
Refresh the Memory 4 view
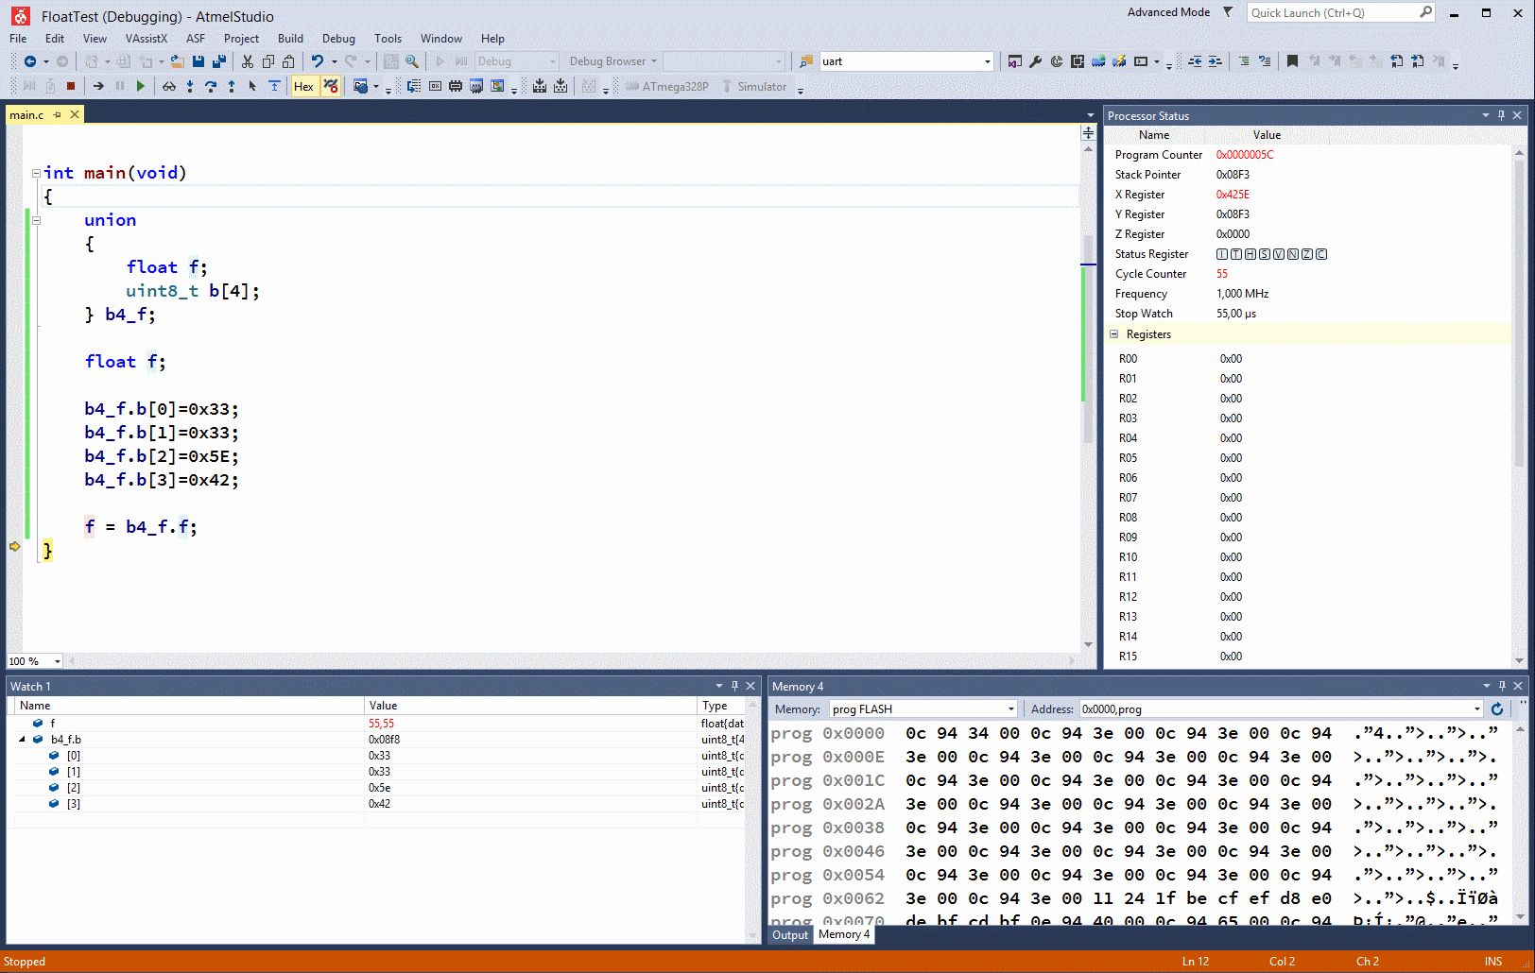point(1497,709)
